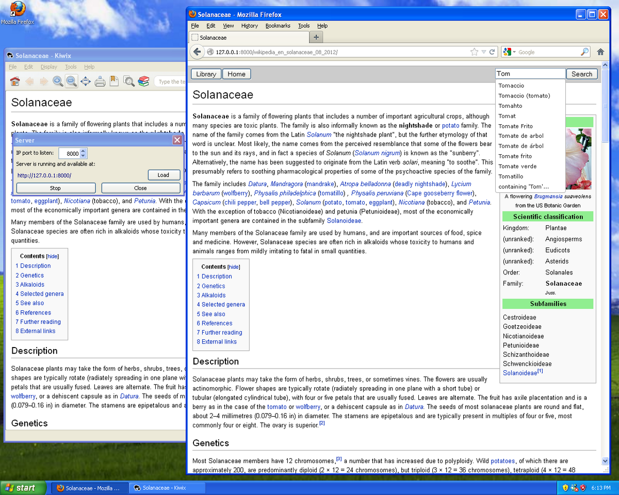Open the Kiwix library books icon
Image resolution: width=619 pixels, height=495 pixels.
coord(143,81)
